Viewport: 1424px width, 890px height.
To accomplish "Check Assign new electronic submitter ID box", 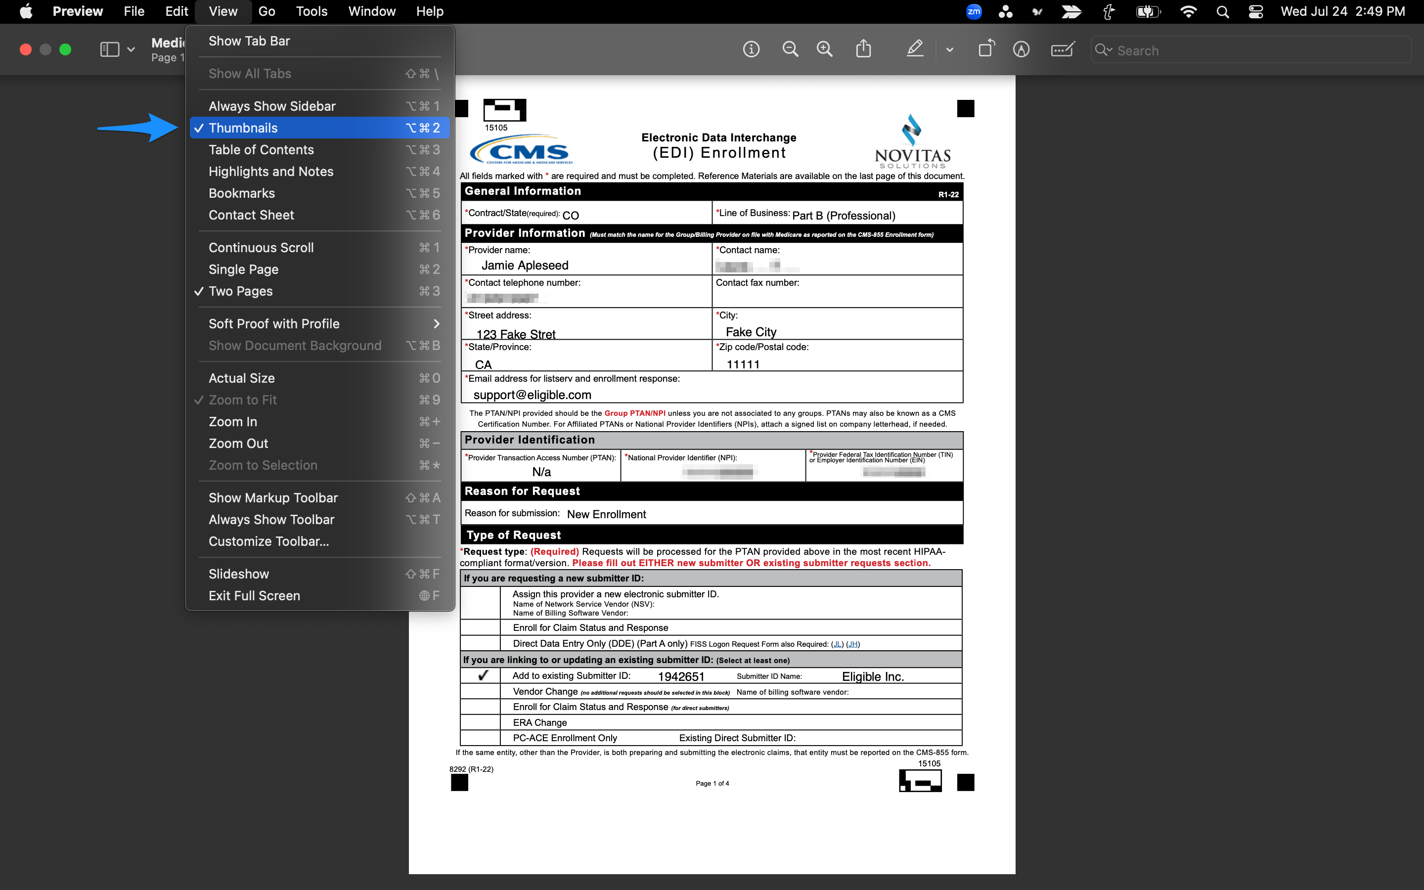I will pyautogui.click(x=481, y=603).
